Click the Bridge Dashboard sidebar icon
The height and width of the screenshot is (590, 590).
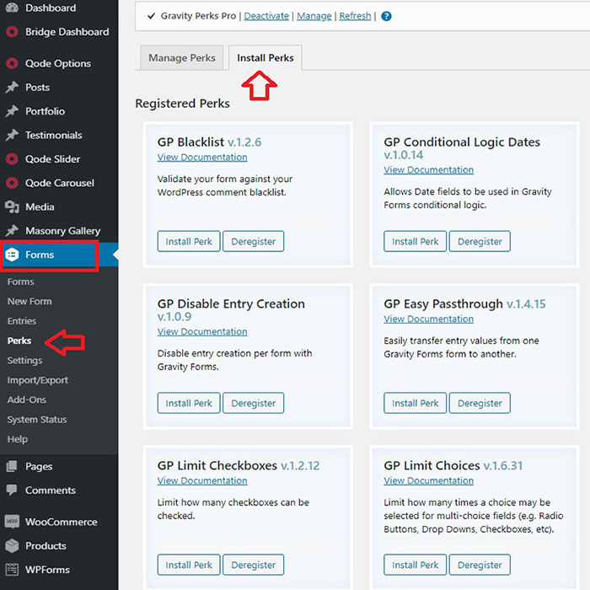[12, 32]
